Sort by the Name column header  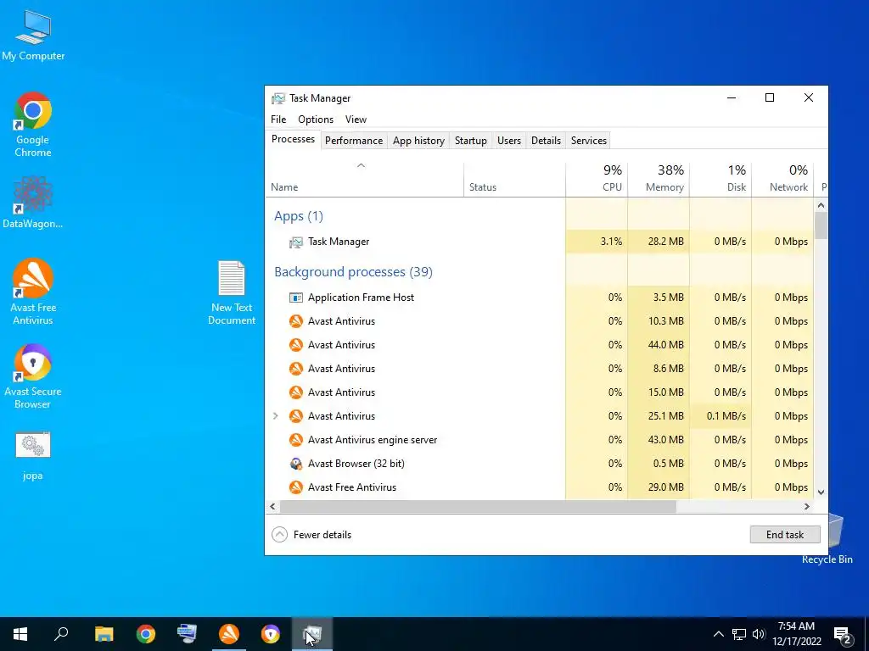tap(364, 180)
